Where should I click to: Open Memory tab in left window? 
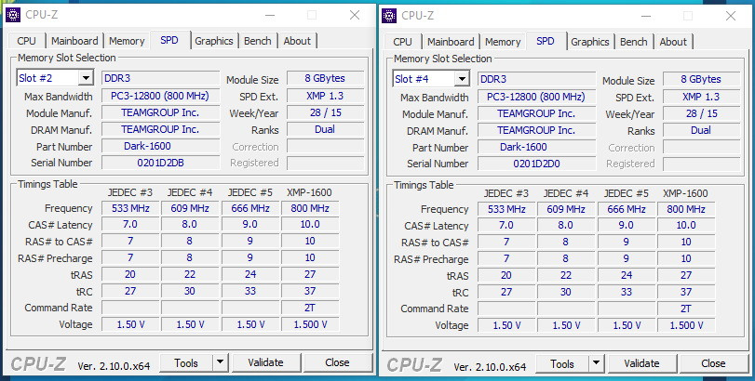[127, 41]
